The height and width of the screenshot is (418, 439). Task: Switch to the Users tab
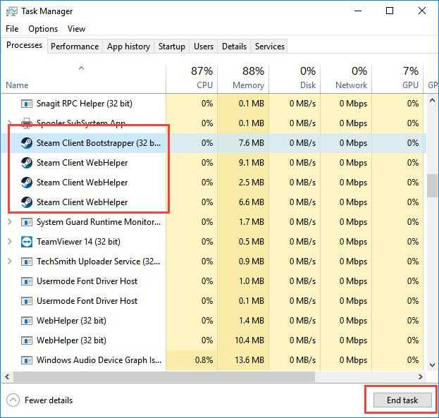pos(204,47)
